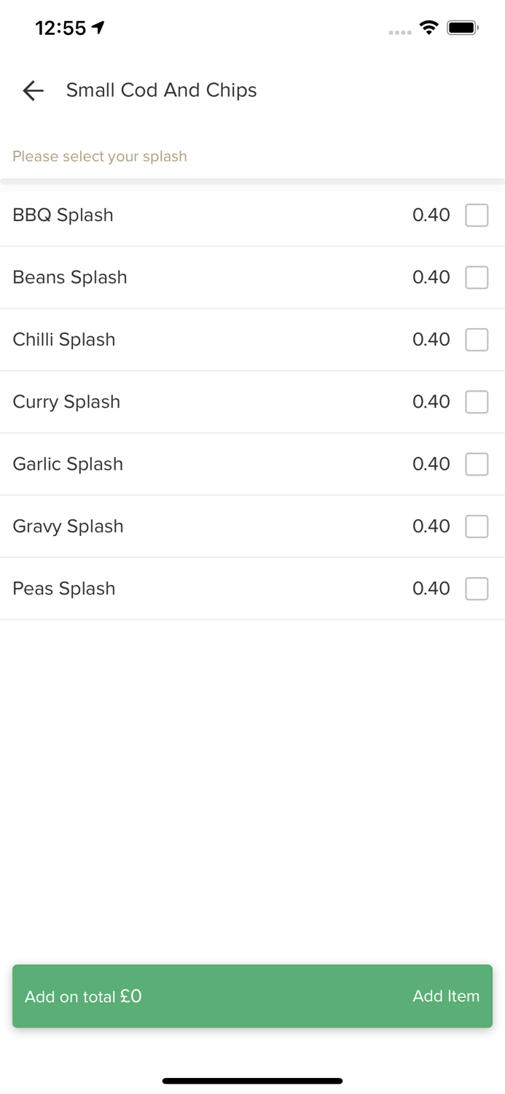Tap the home indicator bar
505x1094 pixels.
[x=252, y=1081]
